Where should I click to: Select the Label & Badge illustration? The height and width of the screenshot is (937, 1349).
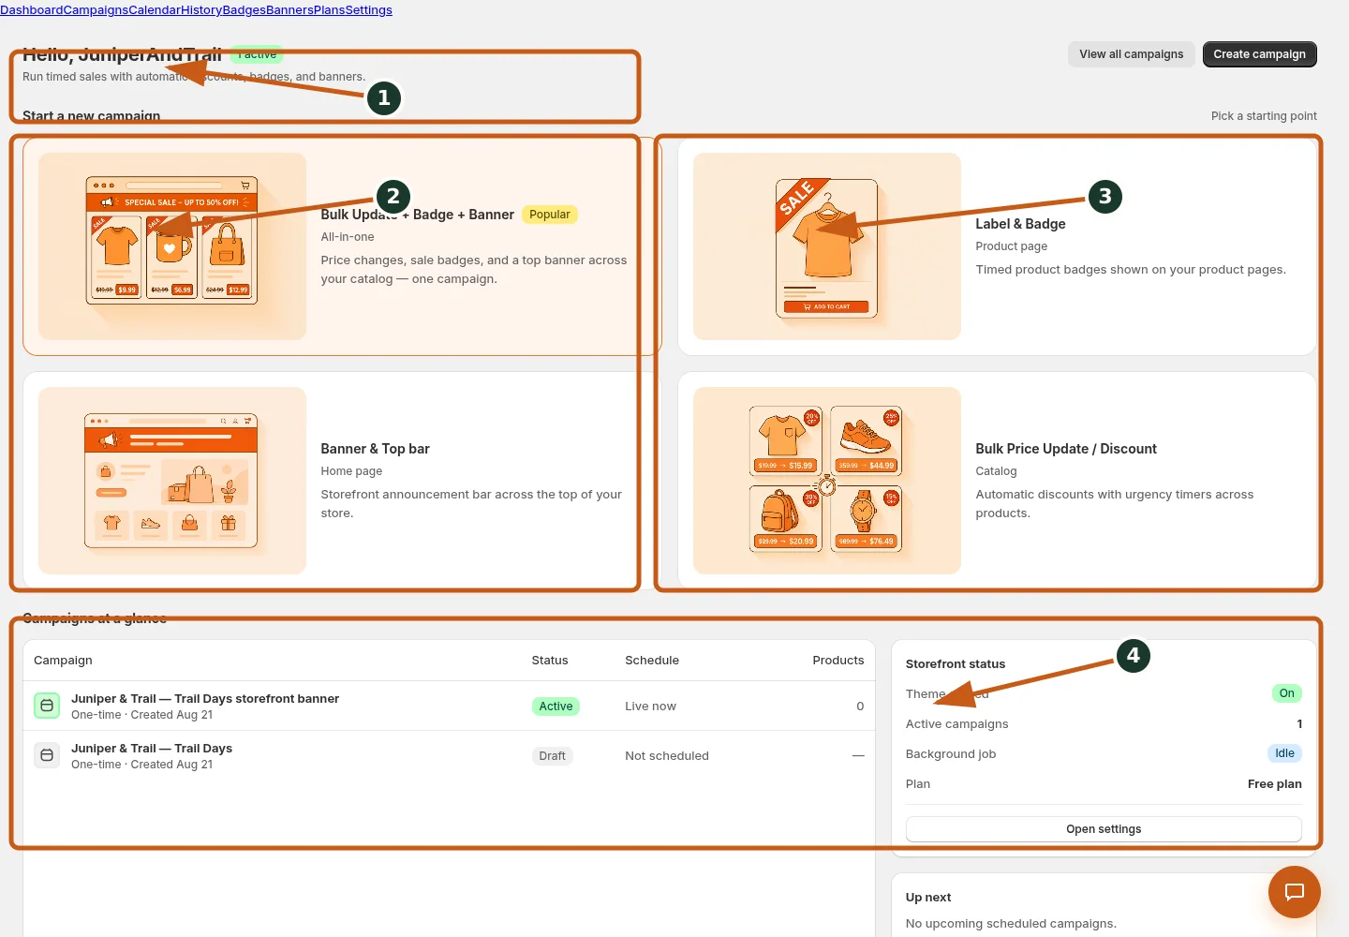[827, 246]
